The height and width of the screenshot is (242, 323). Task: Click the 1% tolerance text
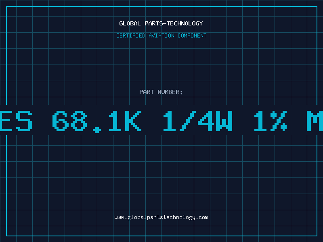pyautogui.click(x=271, y=121)
